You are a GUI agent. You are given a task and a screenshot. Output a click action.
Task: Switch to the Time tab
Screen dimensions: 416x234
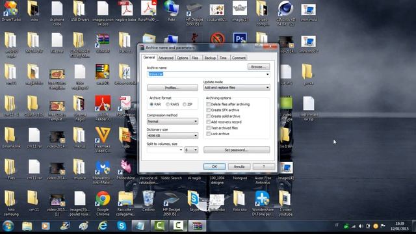coord(223,58)
